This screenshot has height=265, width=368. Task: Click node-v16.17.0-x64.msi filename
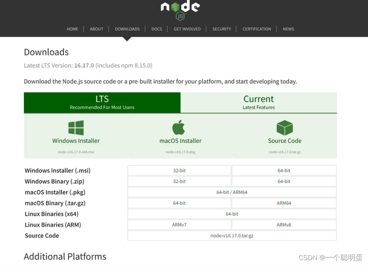click(76, 152)
